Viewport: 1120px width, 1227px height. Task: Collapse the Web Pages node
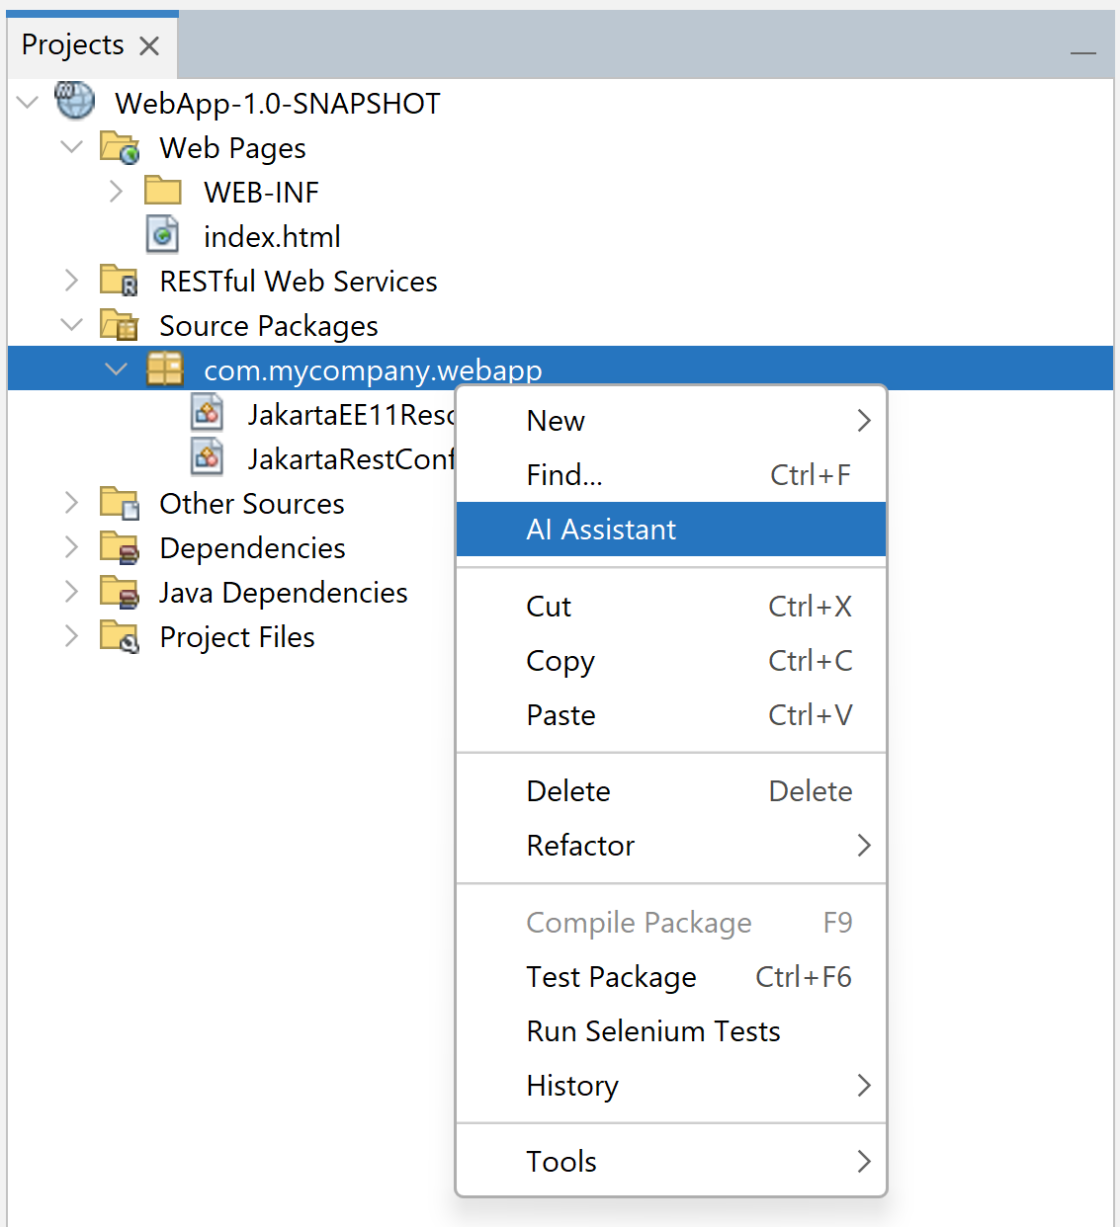point(71,147)
